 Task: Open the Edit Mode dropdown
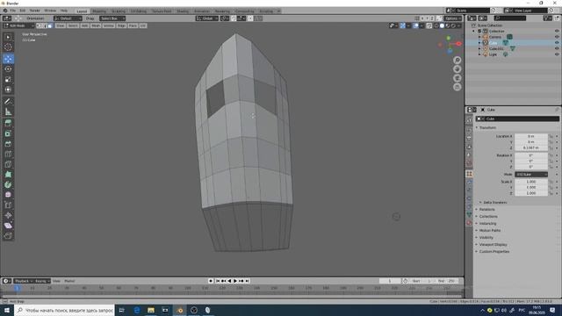[x=18, y=25]
